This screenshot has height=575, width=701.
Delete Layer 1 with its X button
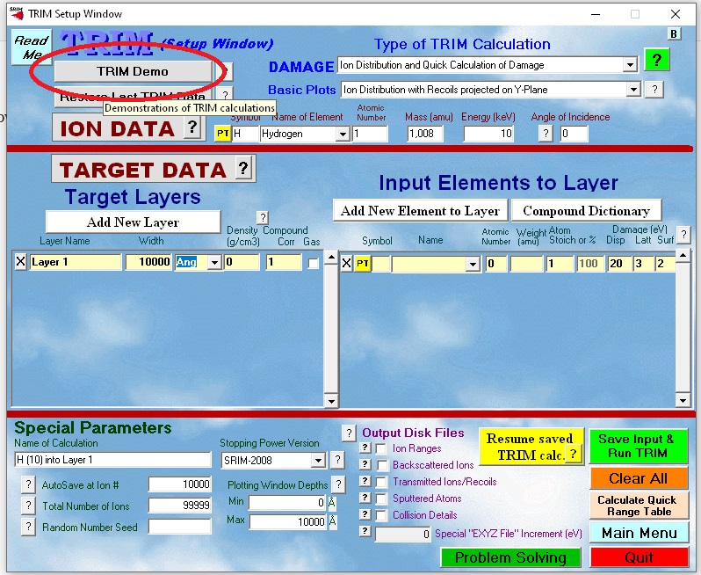(20, 261)
